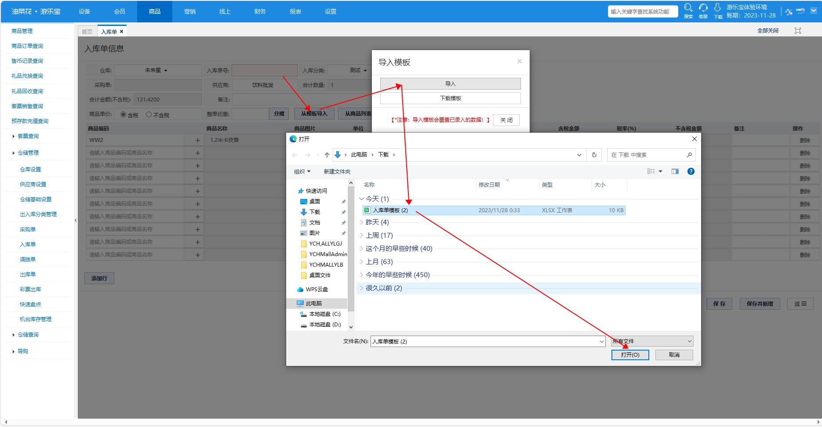822x427 pixels.
Task: Click 关闭 button in 导入模板 dialog
Action: (x=506, y=120)
